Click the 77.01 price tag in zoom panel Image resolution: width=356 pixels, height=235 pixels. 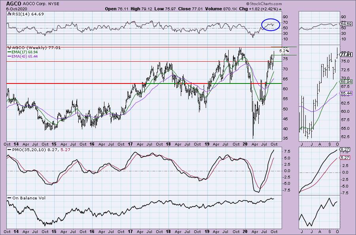[346, 55]
